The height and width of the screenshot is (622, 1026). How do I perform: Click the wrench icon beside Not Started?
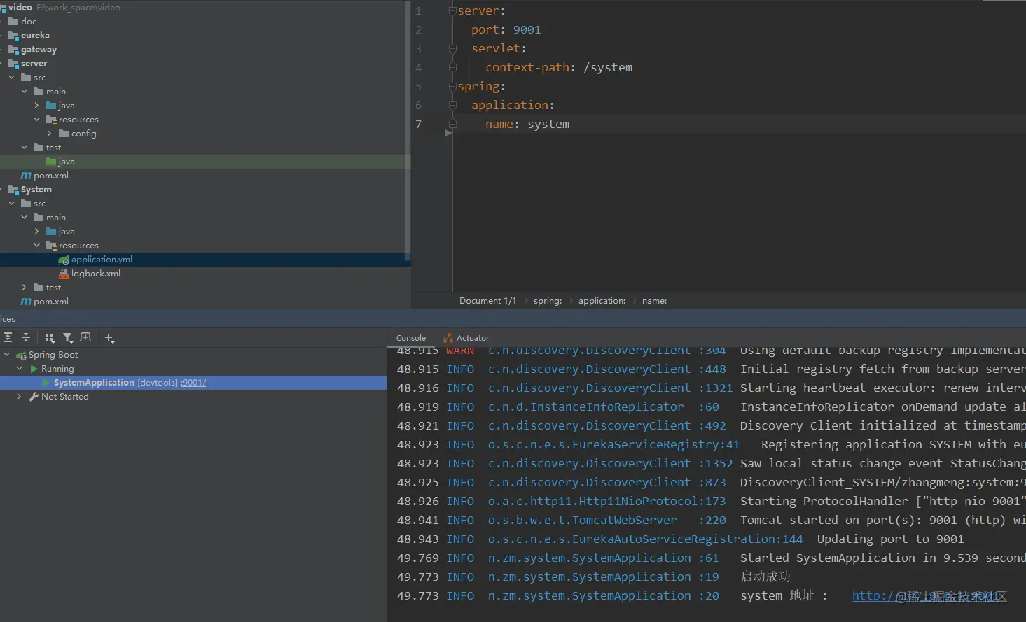coord(34,397)
